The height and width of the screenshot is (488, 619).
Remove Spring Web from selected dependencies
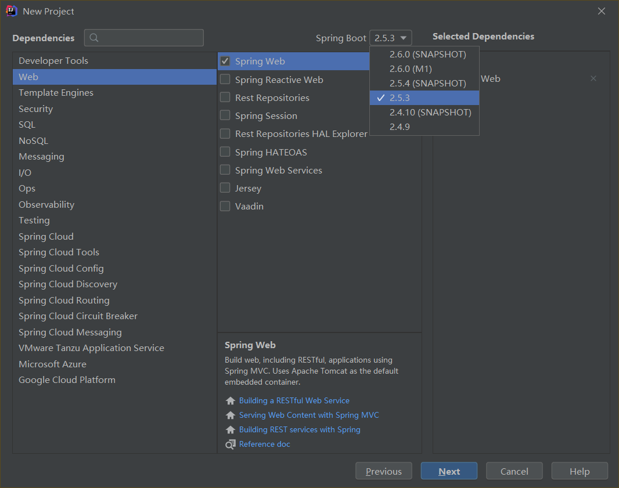point(593,79)
